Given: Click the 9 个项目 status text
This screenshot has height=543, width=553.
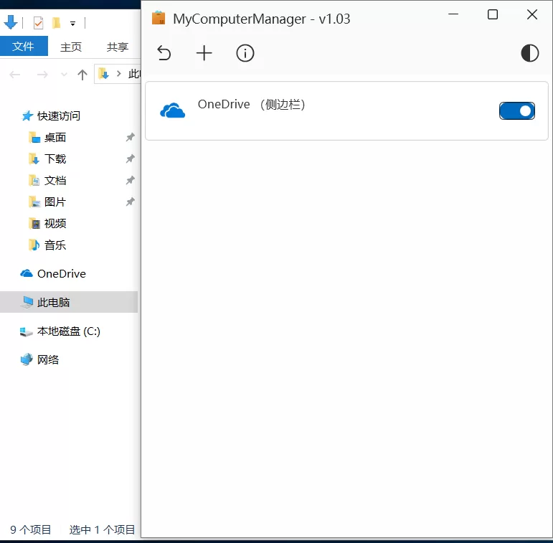Looking at the screenshot, I should (x=31, y=529).
